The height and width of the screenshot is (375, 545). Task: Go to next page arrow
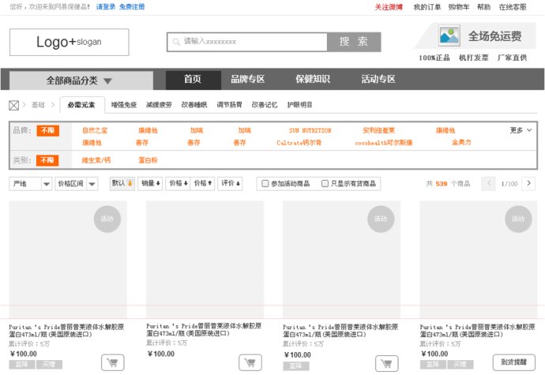[x=528, y=183]
